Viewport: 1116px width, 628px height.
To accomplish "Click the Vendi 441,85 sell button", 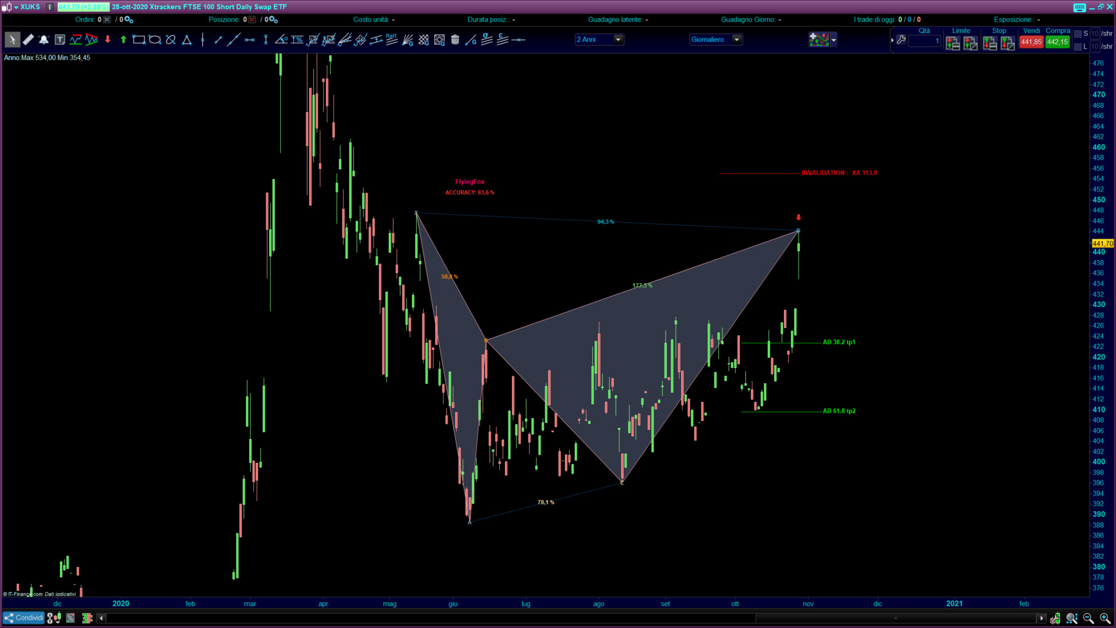I will click(1031, 42).
